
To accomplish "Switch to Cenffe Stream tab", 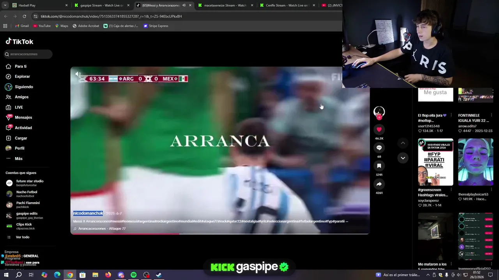I will (287, 5).
